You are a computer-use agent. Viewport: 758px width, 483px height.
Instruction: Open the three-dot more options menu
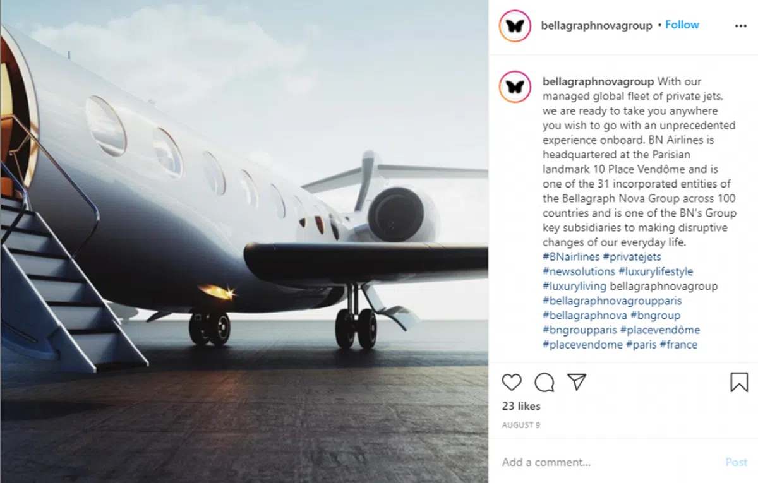(x=740, y=26)
